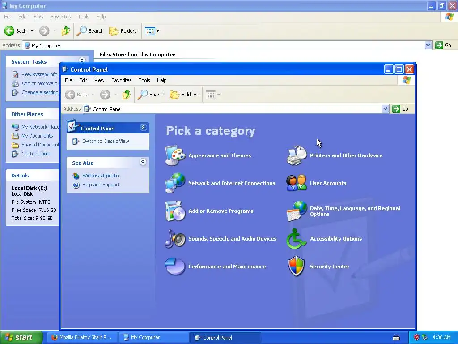Click Switch to Classic View link

[x=106, y=141]
